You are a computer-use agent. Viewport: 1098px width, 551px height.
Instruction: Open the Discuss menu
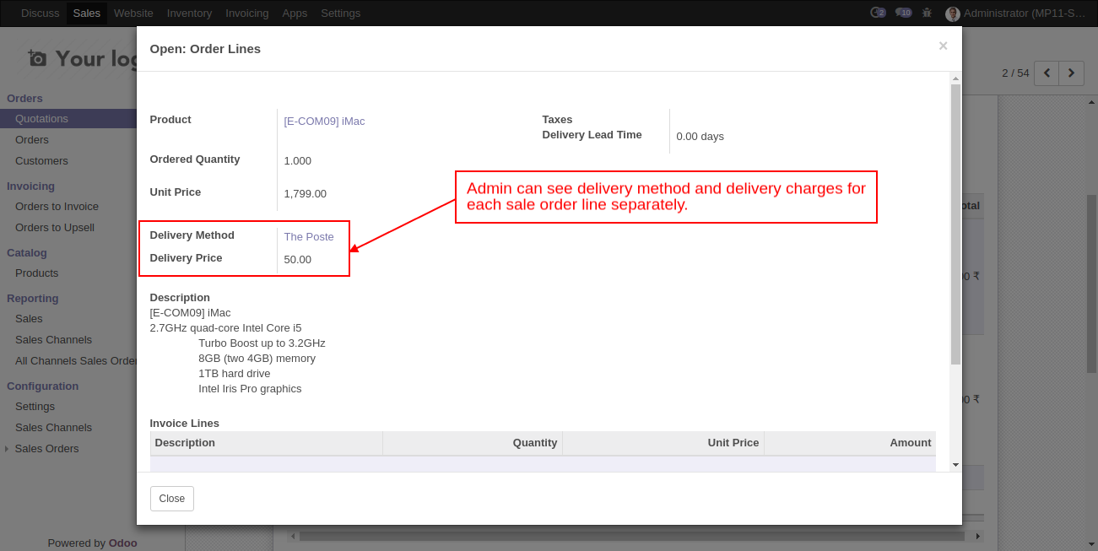pyautogui.click(x=41, y=14)
